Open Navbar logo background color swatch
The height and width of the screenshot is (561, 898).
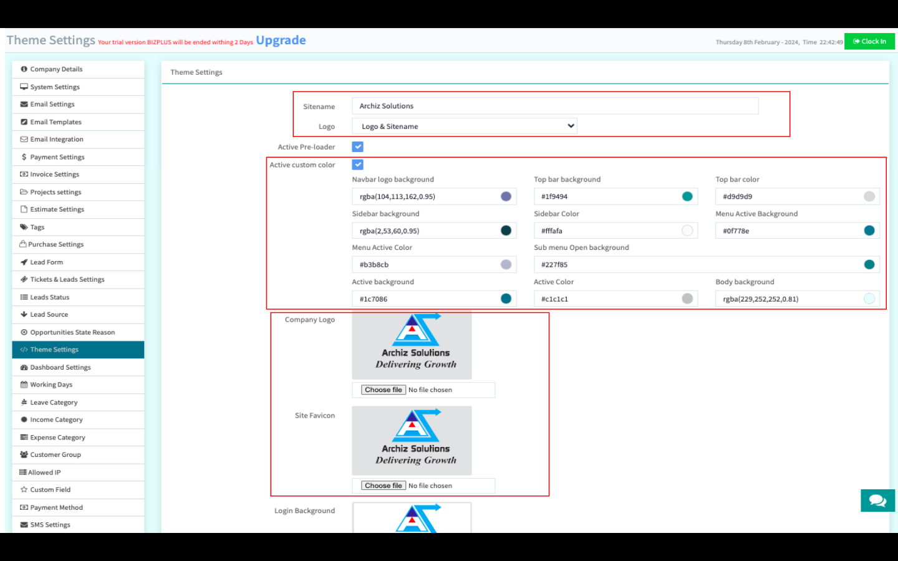click(506, 196)
